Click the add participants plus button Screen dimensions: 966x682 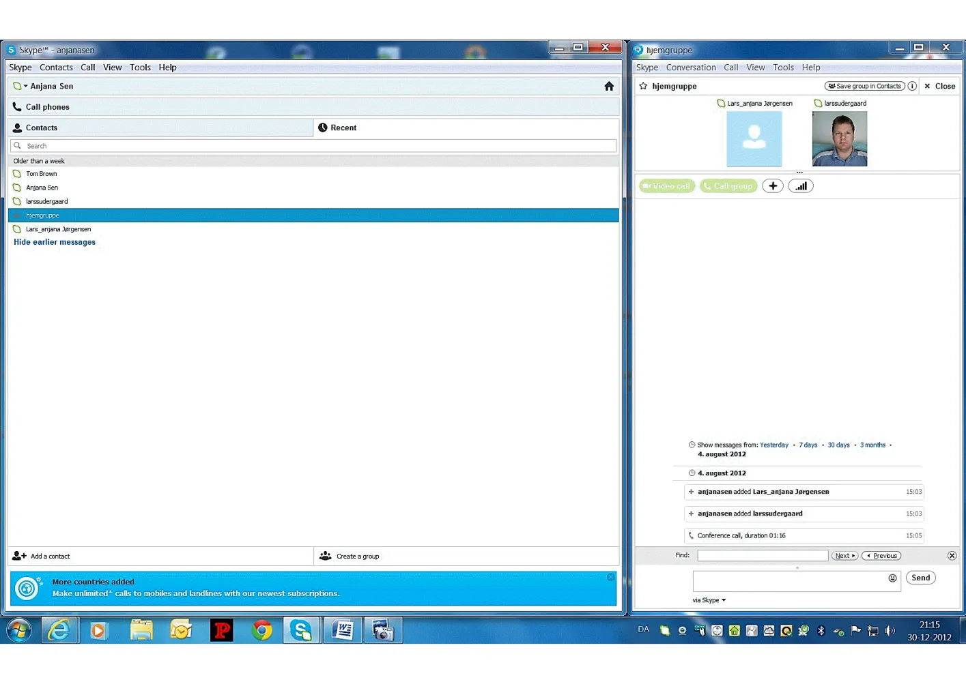pyautogui.click(x=772, y=186)
